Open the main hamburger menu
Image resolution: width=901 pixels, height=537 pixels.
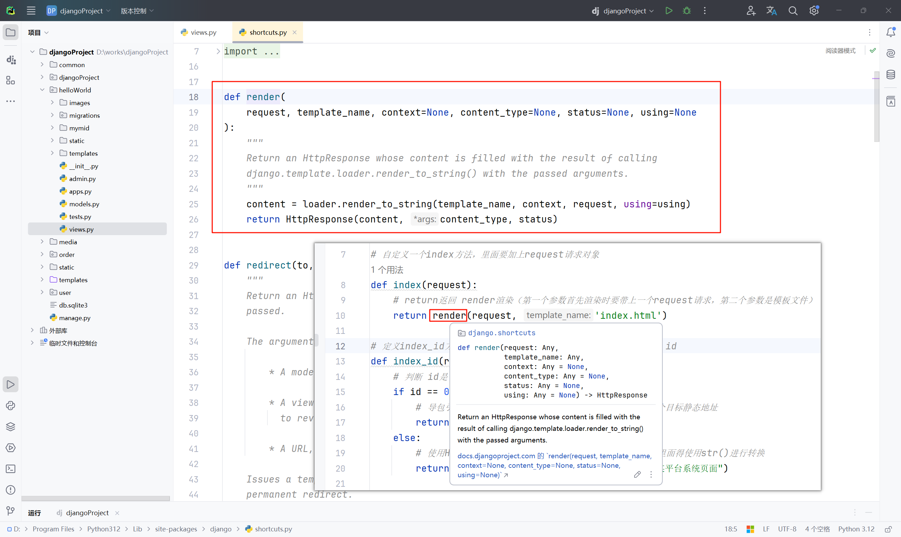(x=31, y=11)
